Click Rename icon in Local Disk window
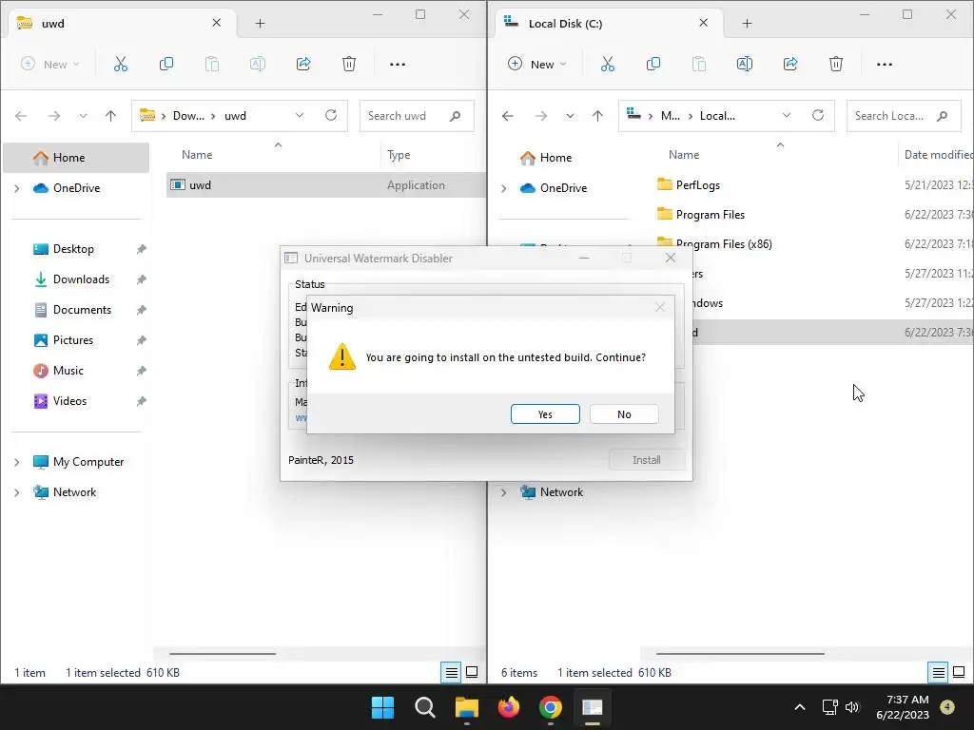974x730 pixels. click(744, 64)
